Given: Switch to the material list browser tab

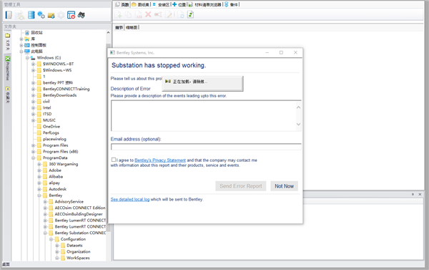Looking at the screenshot, I should click(205, 4).
